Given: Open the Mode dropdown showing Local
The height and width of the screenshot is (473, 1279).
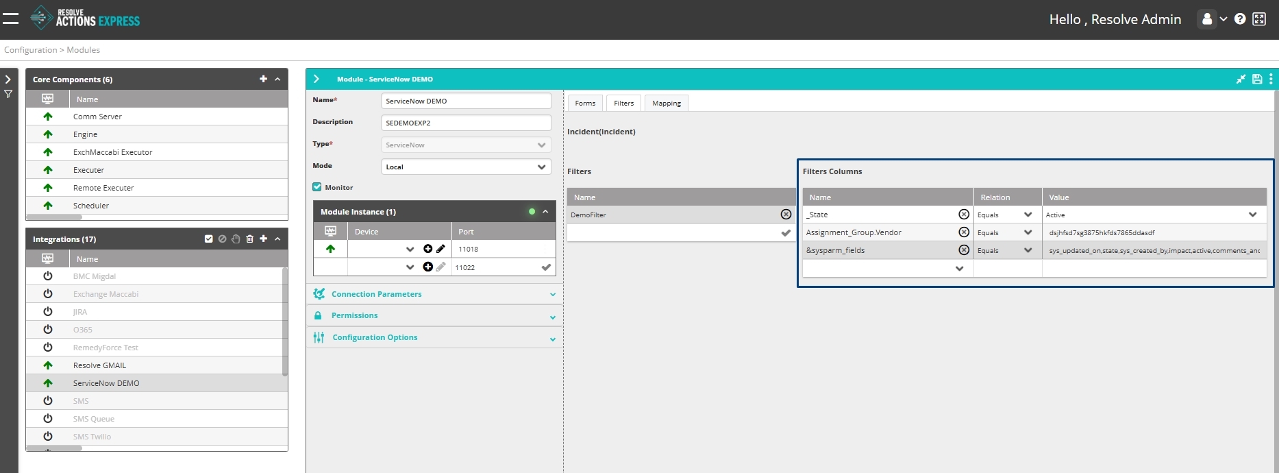Looking at the screenshot, I should [x=466, y=167].
